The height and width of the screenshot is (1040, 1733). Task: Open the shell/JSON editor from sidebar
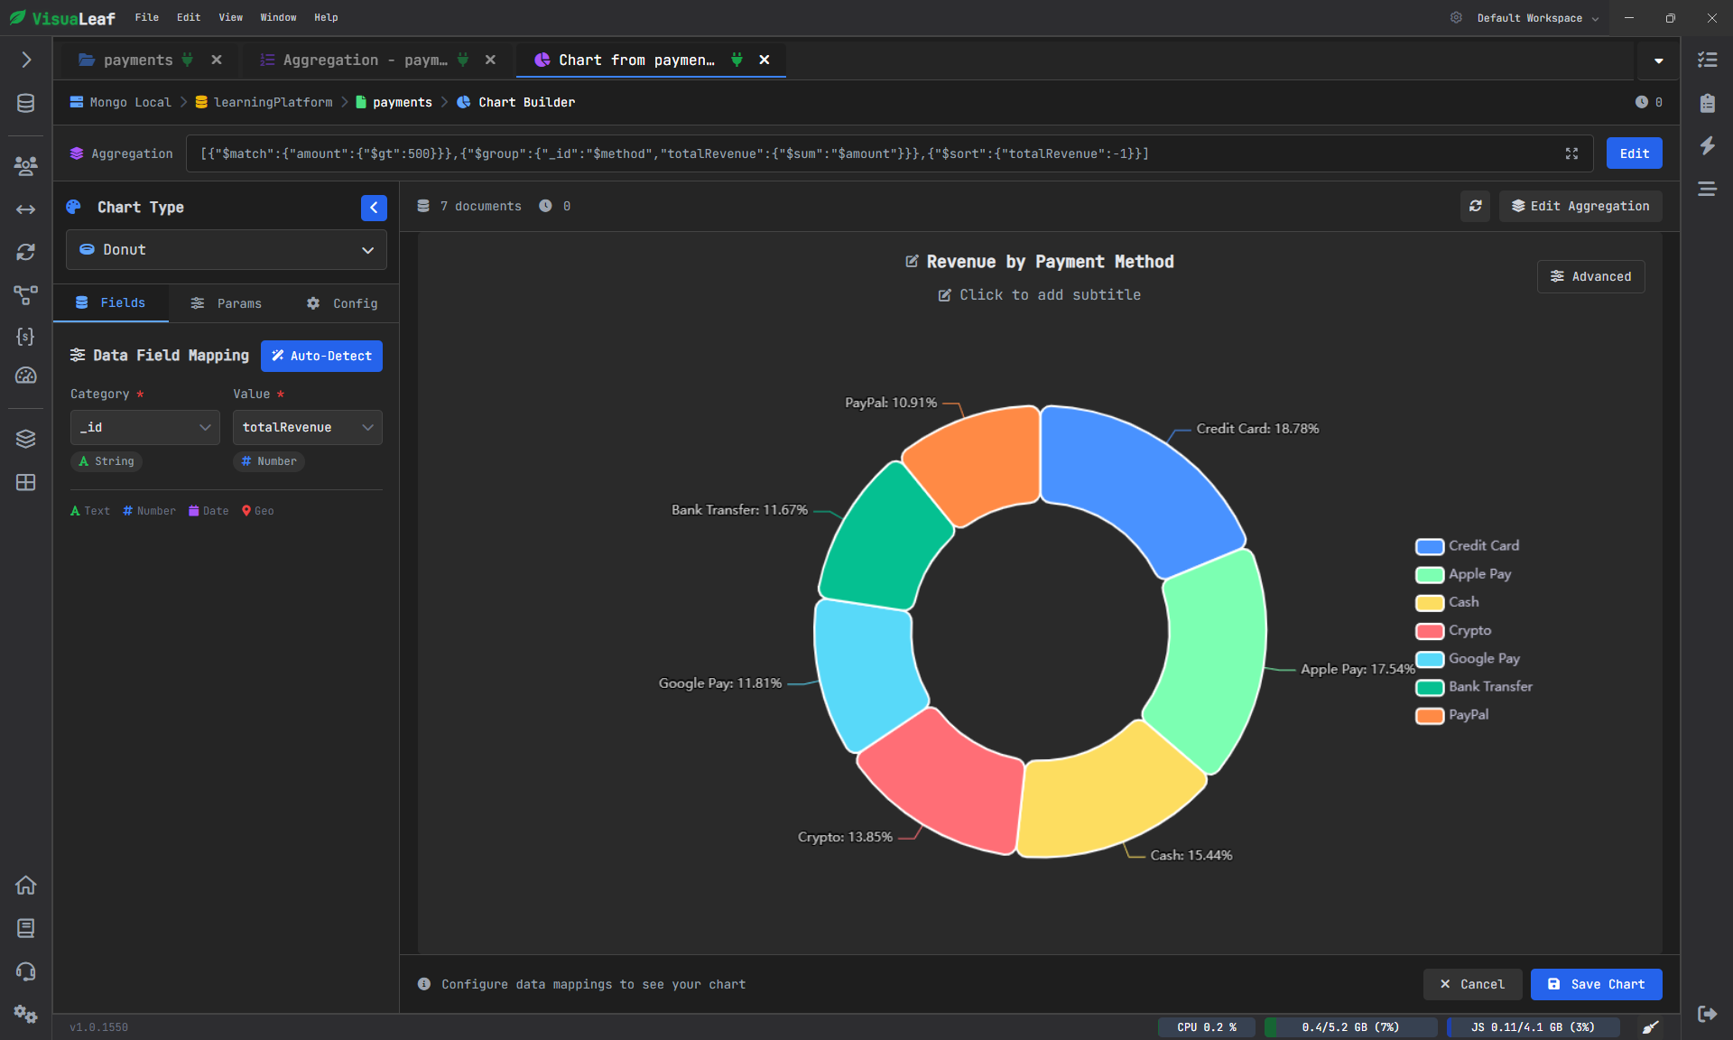25,337
